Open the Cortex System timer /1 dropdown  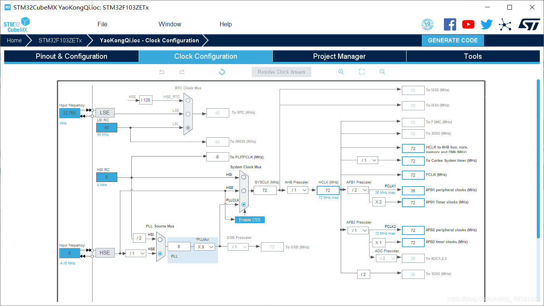tap(368, 160)
